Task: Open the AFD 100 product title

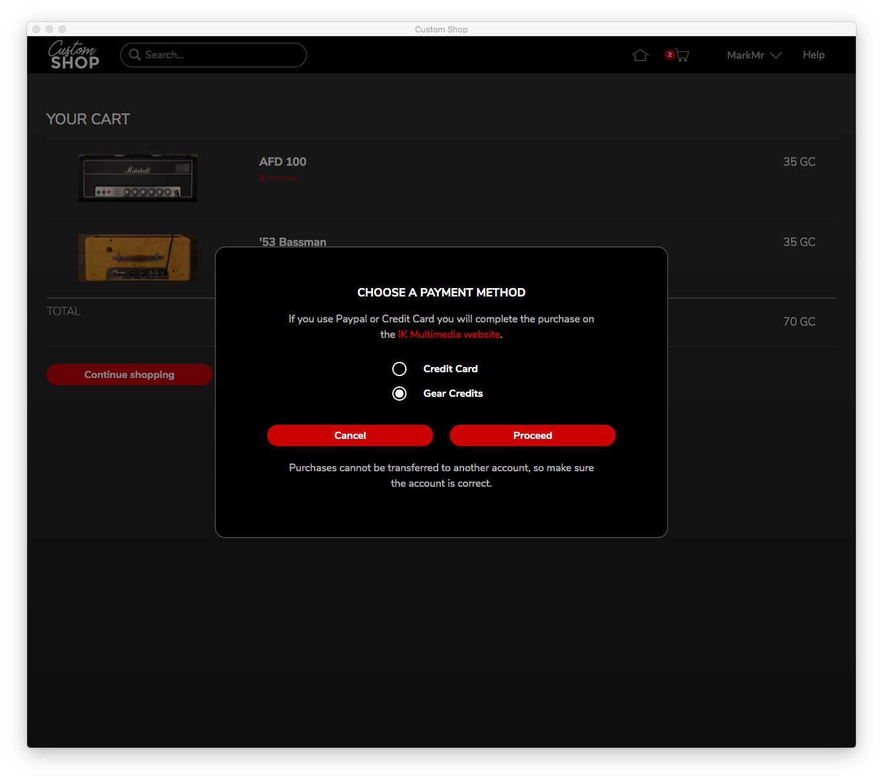Action: point(283,162)
